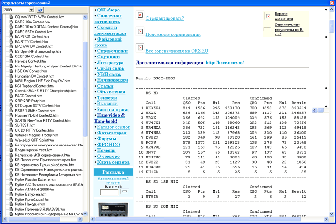Click the Версия для печати link
336x224 pixels.
(284, 16)
